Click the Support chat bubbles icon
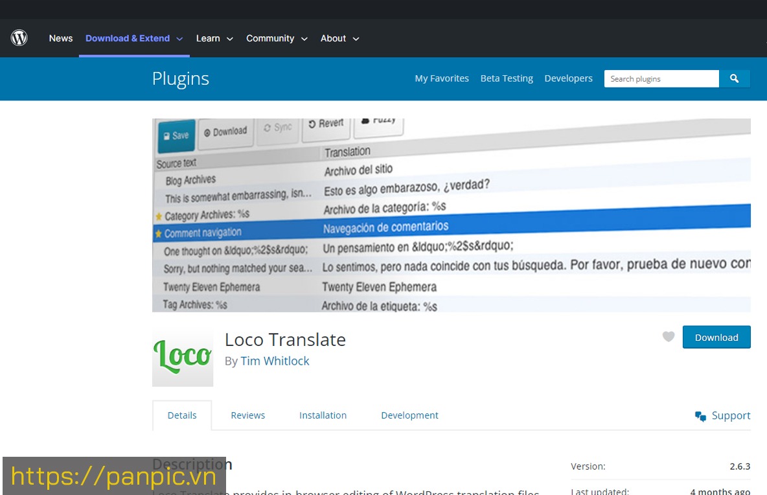This screenshot has height=495, width=767. (x=700, y=416)
